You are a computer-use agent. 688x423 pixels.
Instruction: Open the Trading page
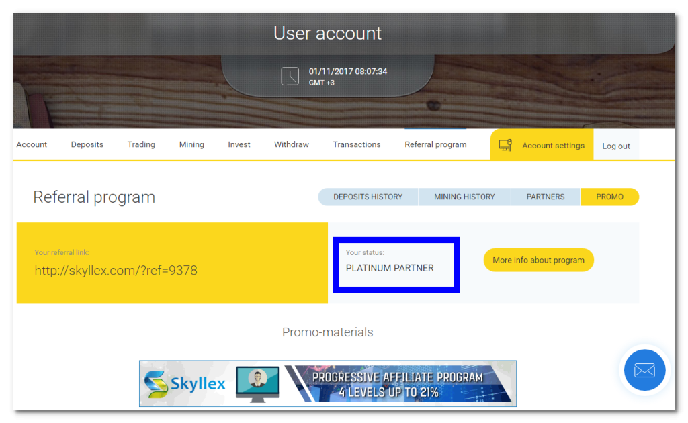141,144
